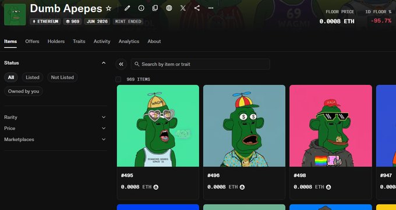Click the pencil edit icon

[x=127, y=8]
